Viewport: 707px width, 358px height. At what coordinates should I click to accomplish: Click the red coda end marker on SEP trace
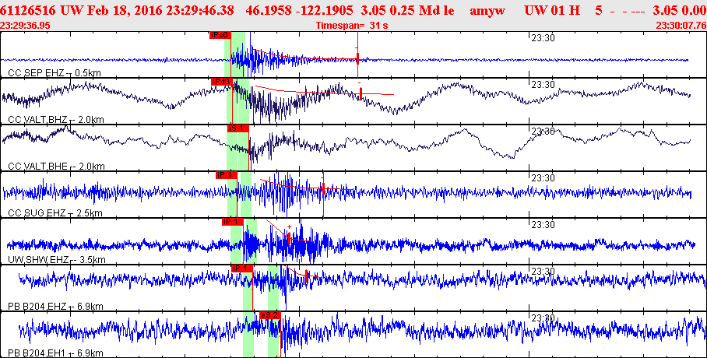click(357, 56)
